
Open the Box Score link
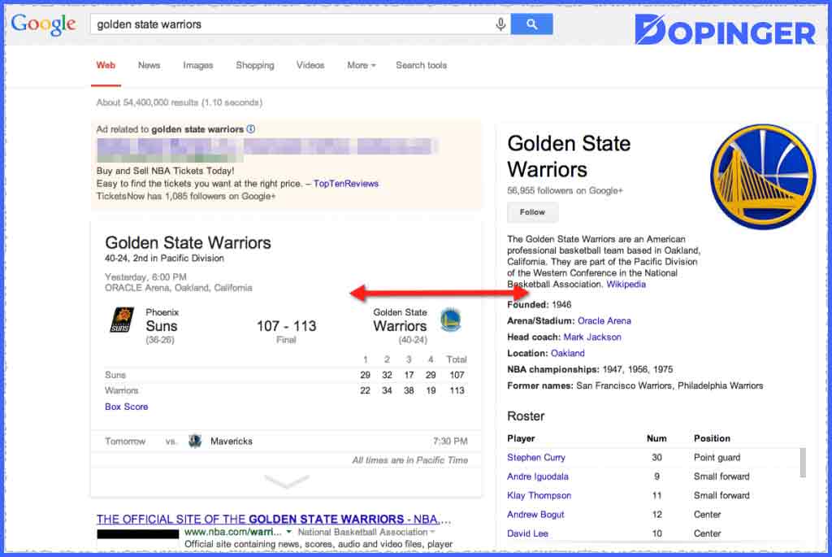click(126, 407)
